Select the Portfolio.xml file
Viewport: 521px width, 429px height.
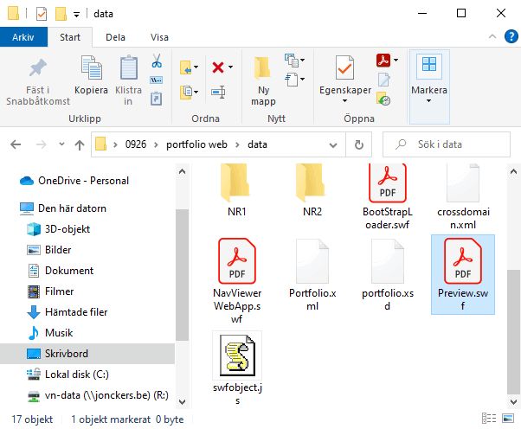(x=312, y=275)
